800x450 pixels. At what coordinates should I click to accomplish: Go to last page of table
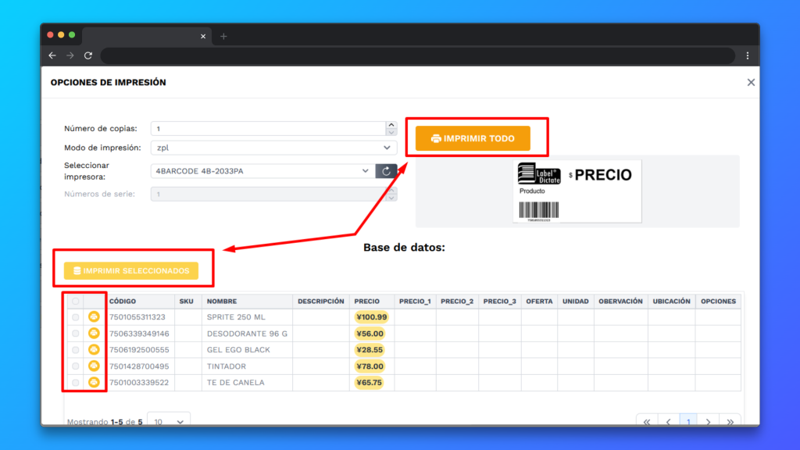730,421
